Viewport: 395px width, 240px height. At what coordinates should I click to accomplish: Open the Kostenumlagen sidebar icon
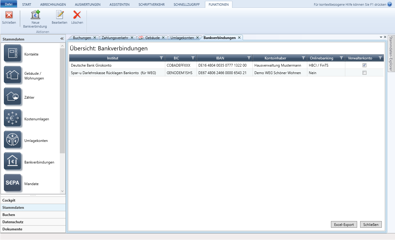tap(13, 118)
